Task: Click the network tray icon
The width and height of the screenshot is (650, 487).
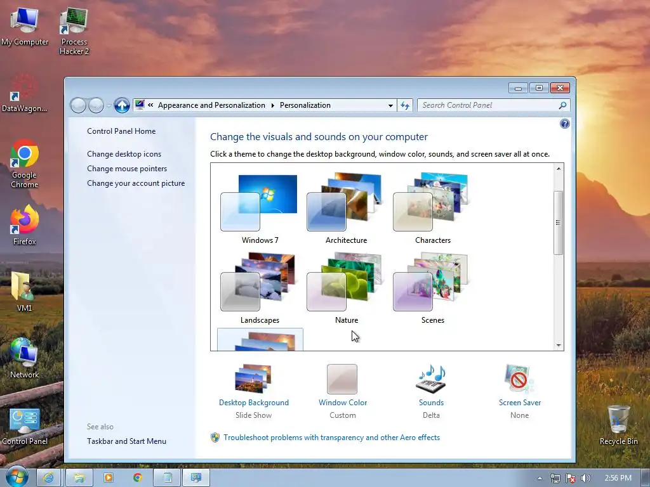Action: [x=555, y=478]
